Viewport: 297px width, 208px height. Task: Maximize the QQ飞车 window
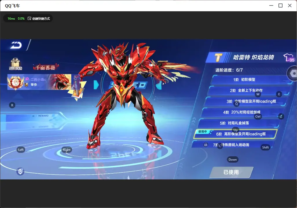tap(280, 6)
